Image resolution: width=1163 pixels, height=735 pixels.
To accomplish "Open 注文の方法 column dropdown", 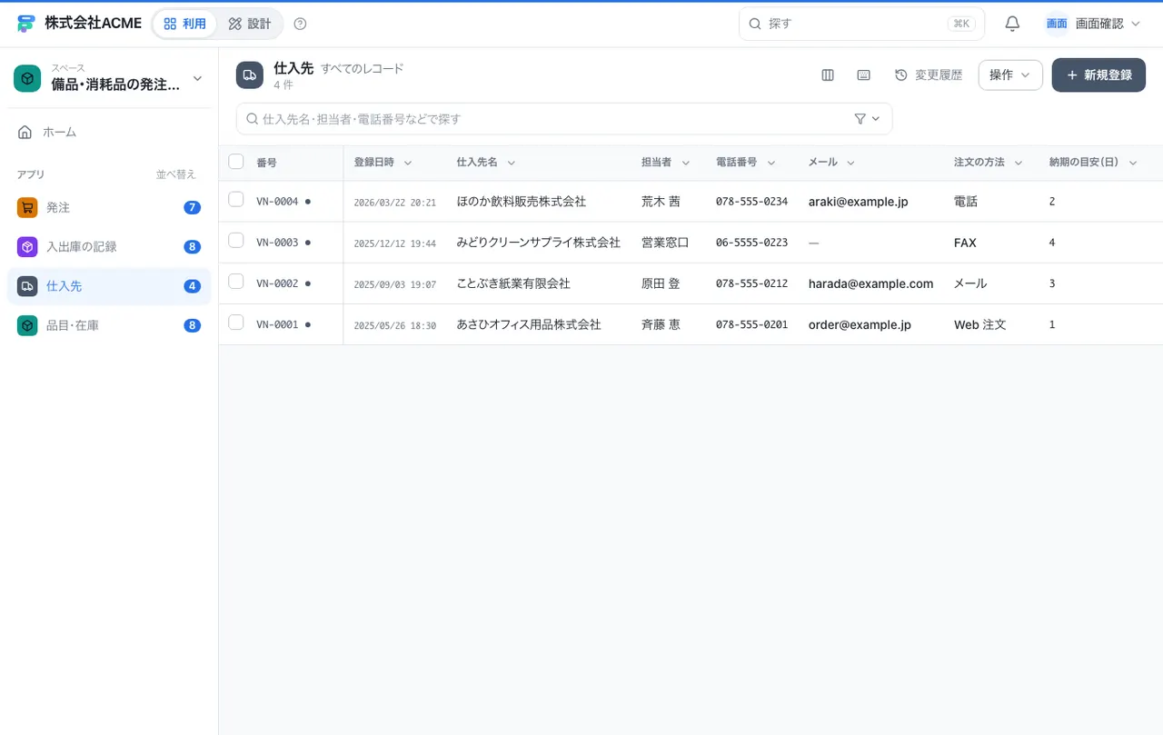I will pyautogui.click(x=1019, y=163).
